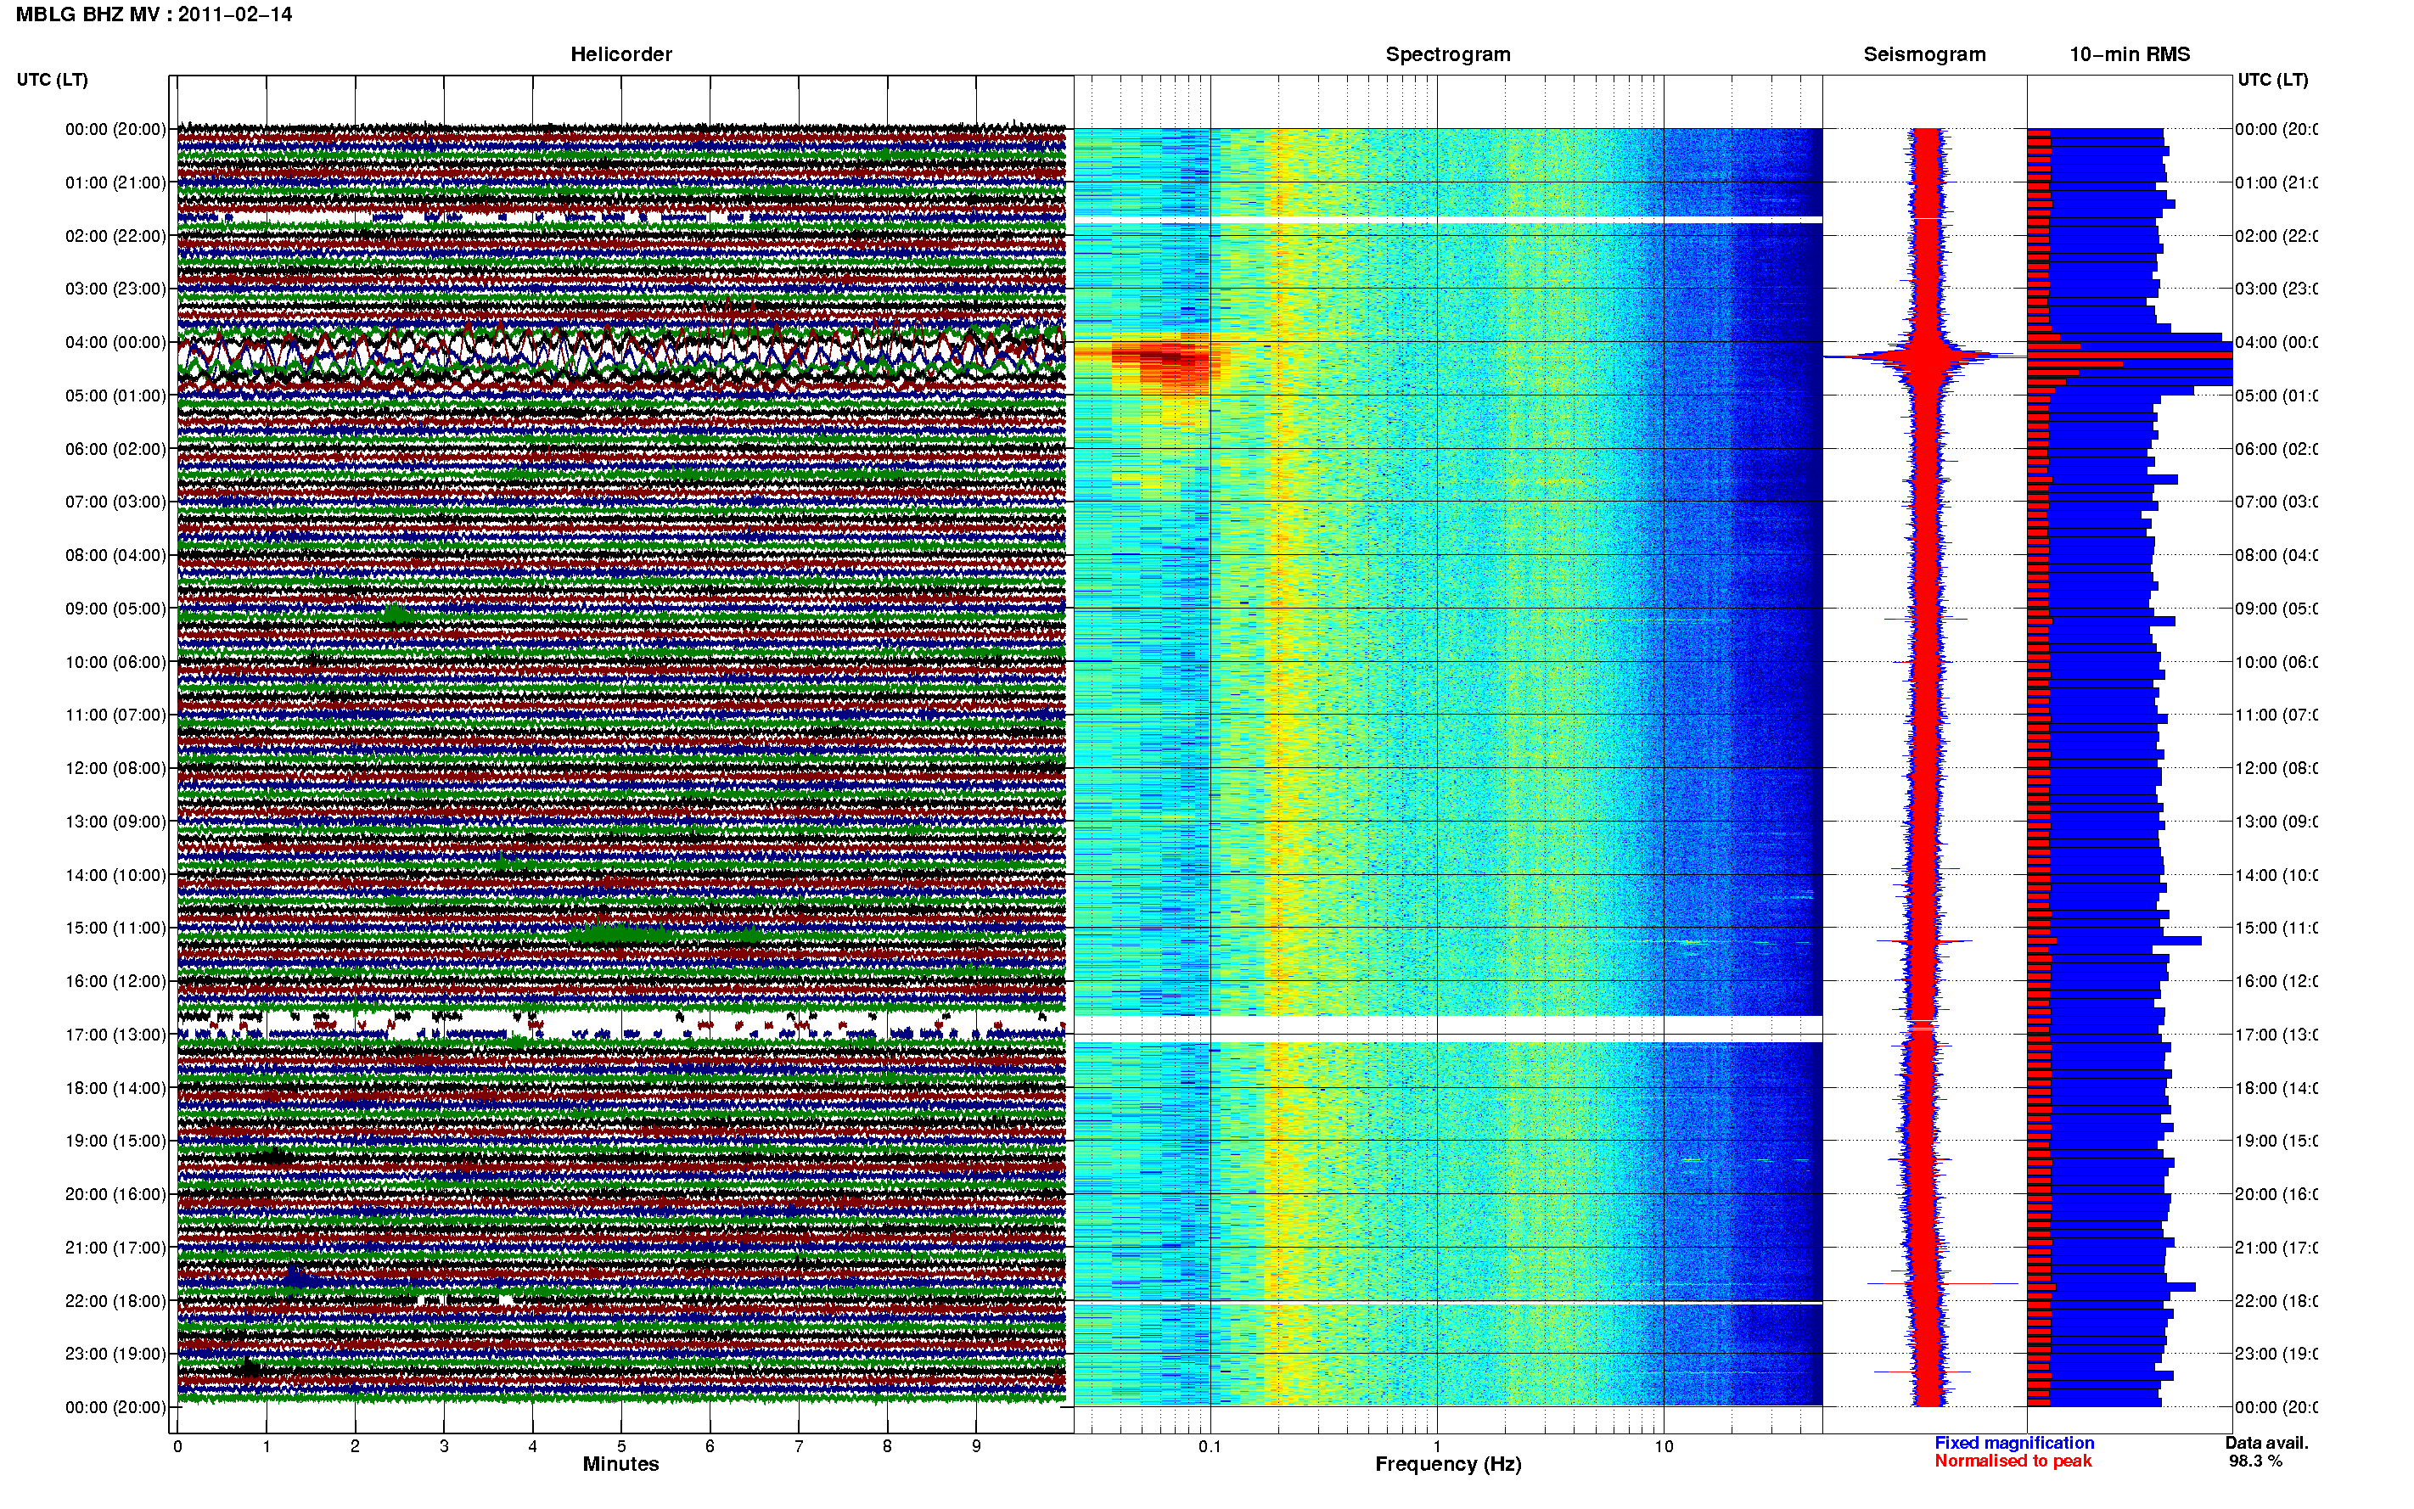
Task: Click the left time label '10:00 (06:00)'
Action: (115, 662)
